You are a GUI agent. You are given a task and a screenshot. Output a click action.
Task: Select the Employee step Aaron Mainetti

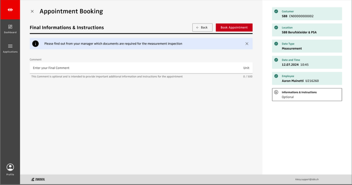click(x=307, y=78)
